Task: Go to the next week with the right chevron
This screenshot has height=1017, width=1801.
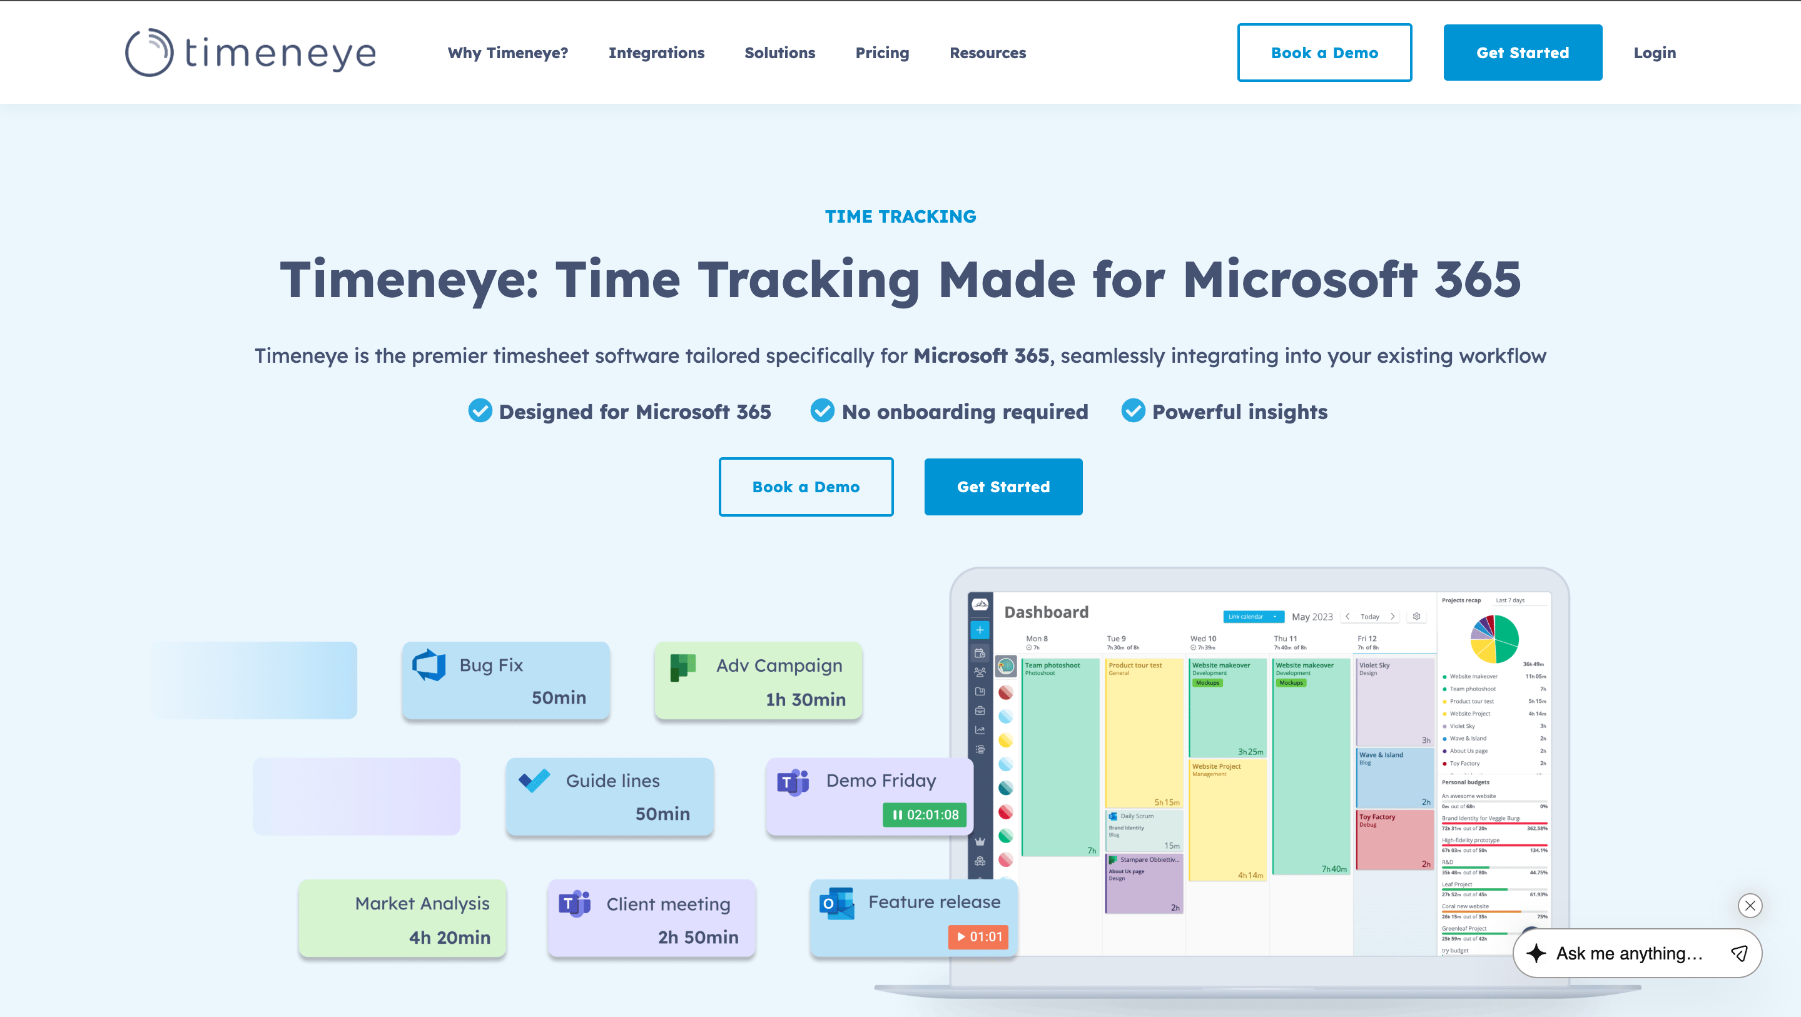Action: 1393,617
